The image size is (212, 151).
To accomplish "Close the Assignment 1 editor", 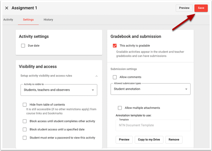I will (7, 8).
